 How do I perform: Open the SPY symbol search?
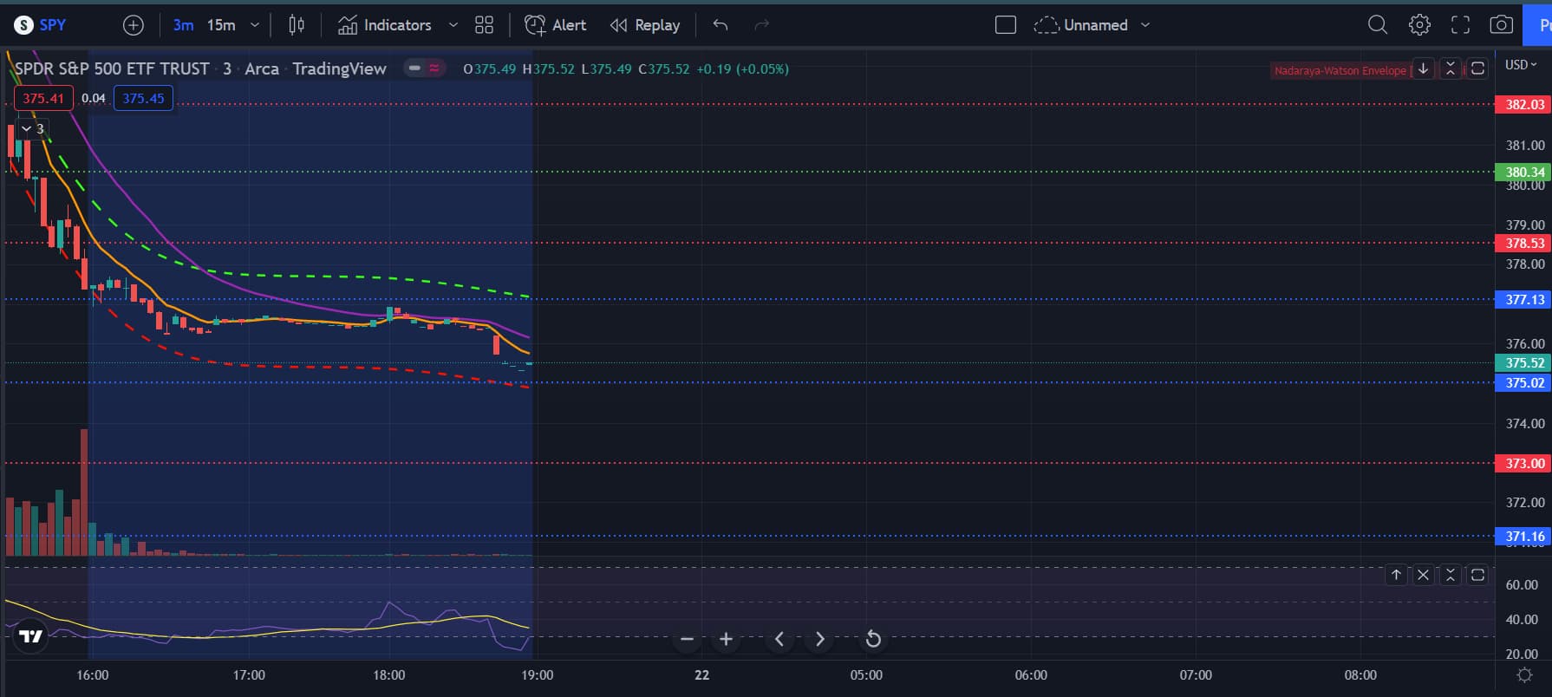tap(41, 25)
